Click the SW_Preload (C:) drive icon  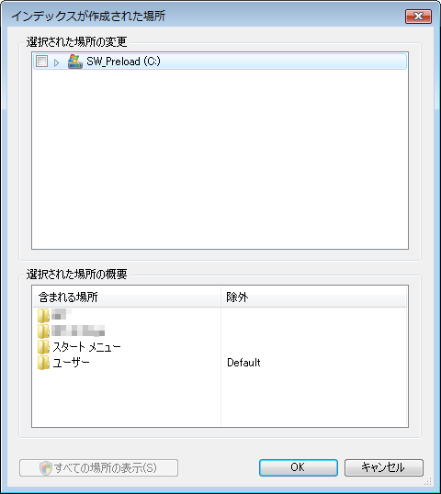[x=75, y=62]
